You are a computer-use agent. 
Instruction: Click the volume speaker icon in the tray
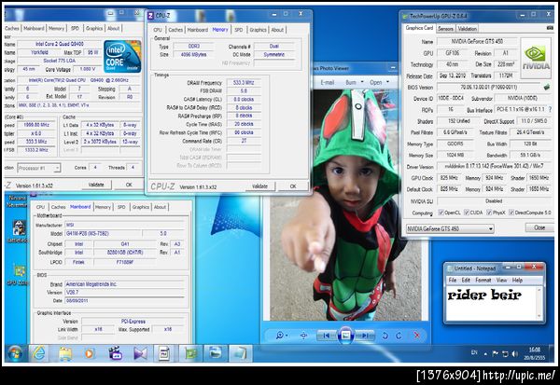[514, 353]
